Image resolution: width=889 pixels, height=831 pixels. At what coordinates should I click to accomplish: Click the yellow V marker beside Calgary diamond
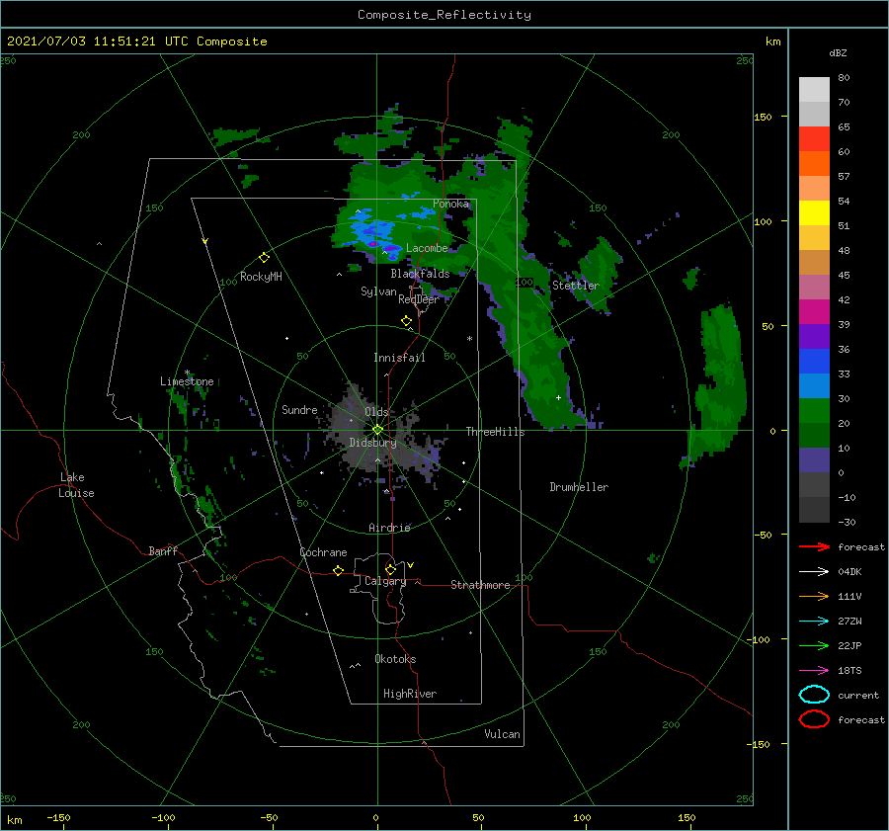(x=411, y=565)
